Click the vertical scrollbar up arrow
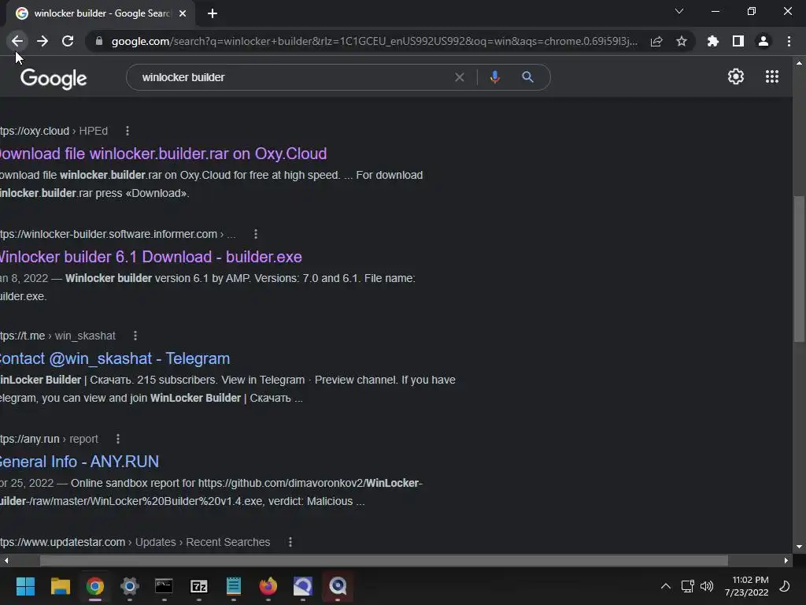The image size is (806, 605). click(x=799, y=63)
